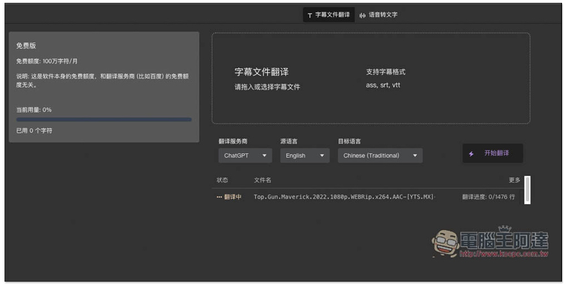The width and height of the screenshot is (566, 285).
Task: Click the waveform icon for 语音转文字
Action: tap(362, 15)
